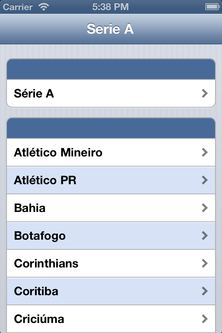The width and height of the screenshot is (222, 333).
Task: Tap the Serie A navigation title
Action: click(110, 29)
